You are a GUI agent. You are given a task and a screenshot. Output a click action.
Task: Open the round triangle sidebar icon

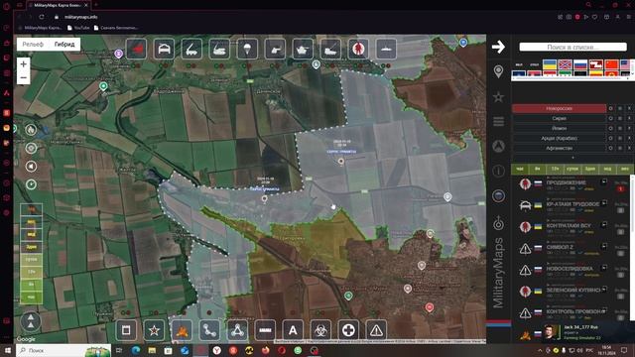(x=498, y=146)
